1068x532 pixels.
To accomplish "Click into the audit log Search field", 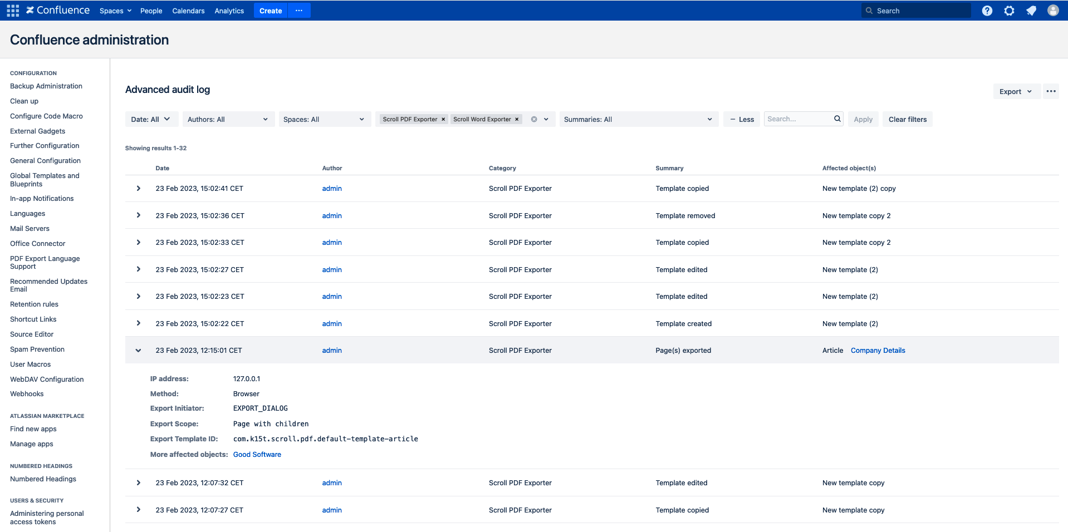I will 797,119.
